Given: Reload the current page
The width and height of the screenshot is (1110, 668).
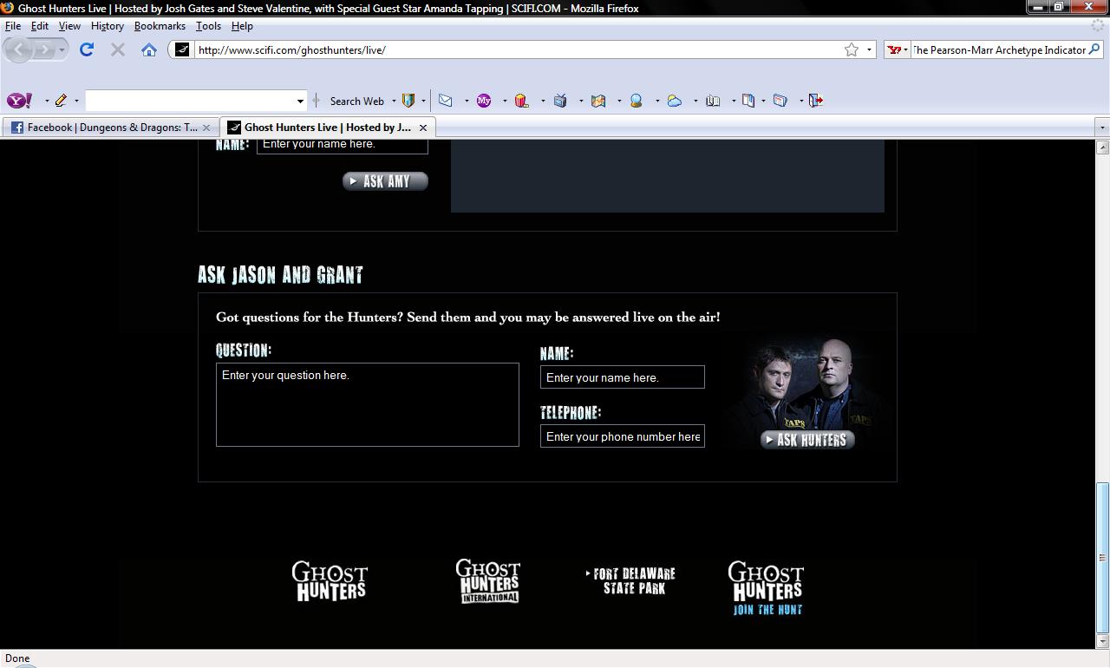Looking at the screenshot, I should pos(87,49).
